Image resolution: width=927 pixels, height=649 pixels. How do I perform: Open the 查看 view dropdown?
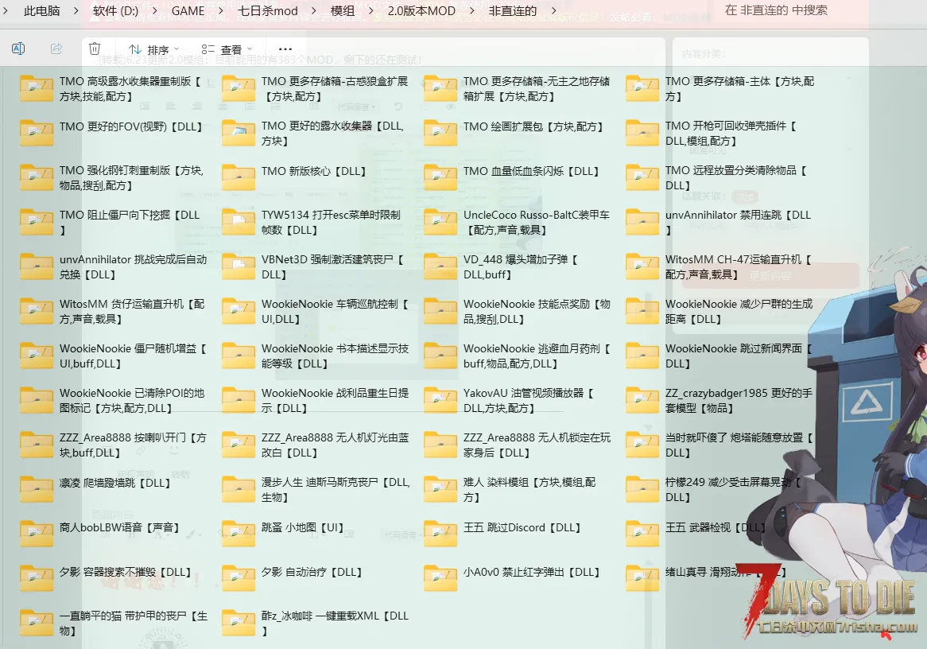tap(227, 49)
